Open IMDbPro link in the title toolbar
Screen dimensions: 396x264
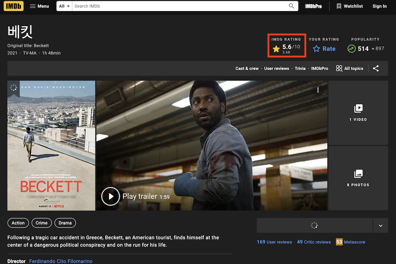320,68
